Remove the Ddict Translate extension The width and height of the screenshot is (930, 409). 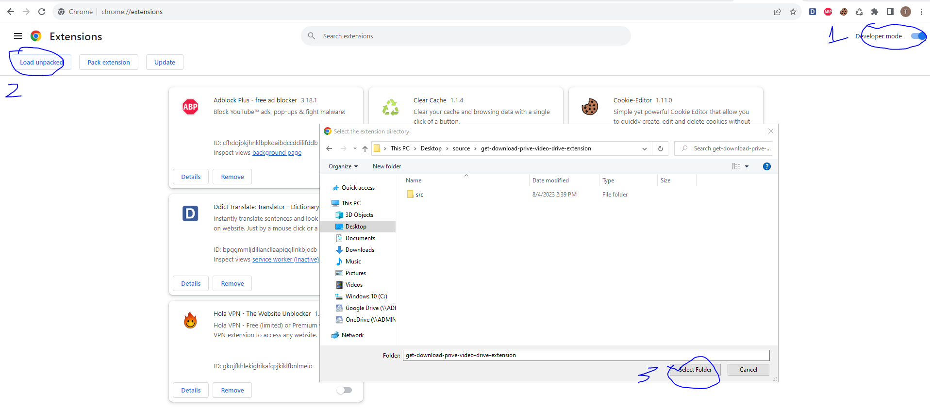(232, 283)
